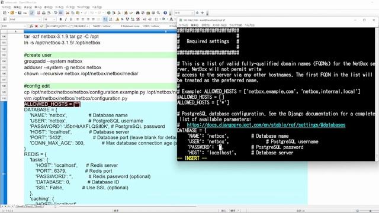Click the Zoom magnifier icon
The height and width of the screenshot is (213, 379).
tap(158, 13)
